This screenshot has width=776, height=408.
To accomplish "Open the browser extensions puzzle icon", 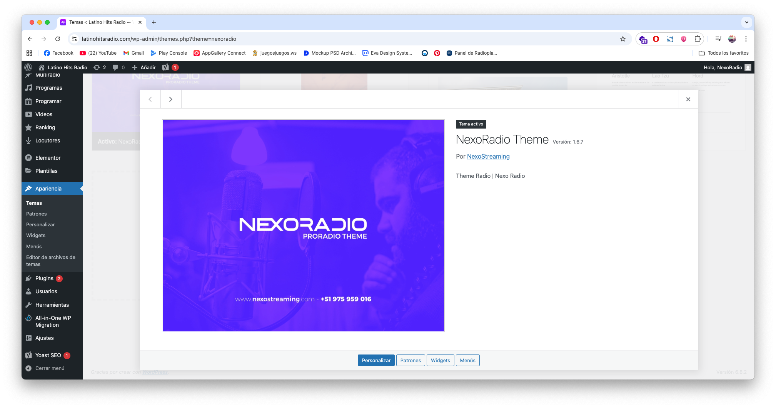I will pos(697,39).
